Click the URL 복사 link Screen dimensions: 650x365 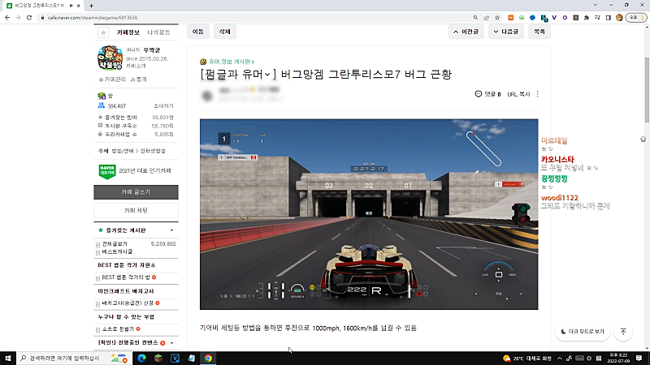pyautogui.click(x=518, y=94)
